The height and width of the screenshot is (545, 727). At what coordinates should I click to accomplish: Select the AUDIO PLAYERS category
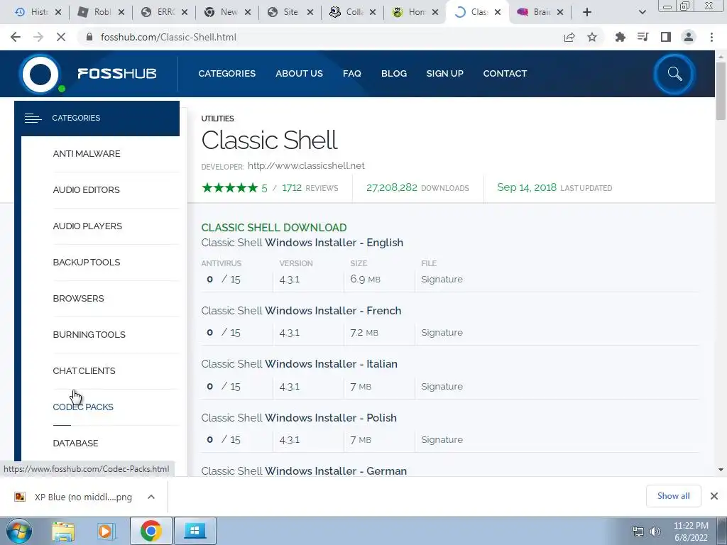tap(87, 226)
